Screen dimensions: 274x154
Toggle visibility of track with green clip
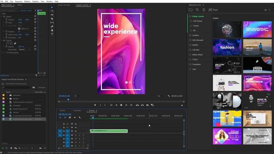[x=76, y=131]
